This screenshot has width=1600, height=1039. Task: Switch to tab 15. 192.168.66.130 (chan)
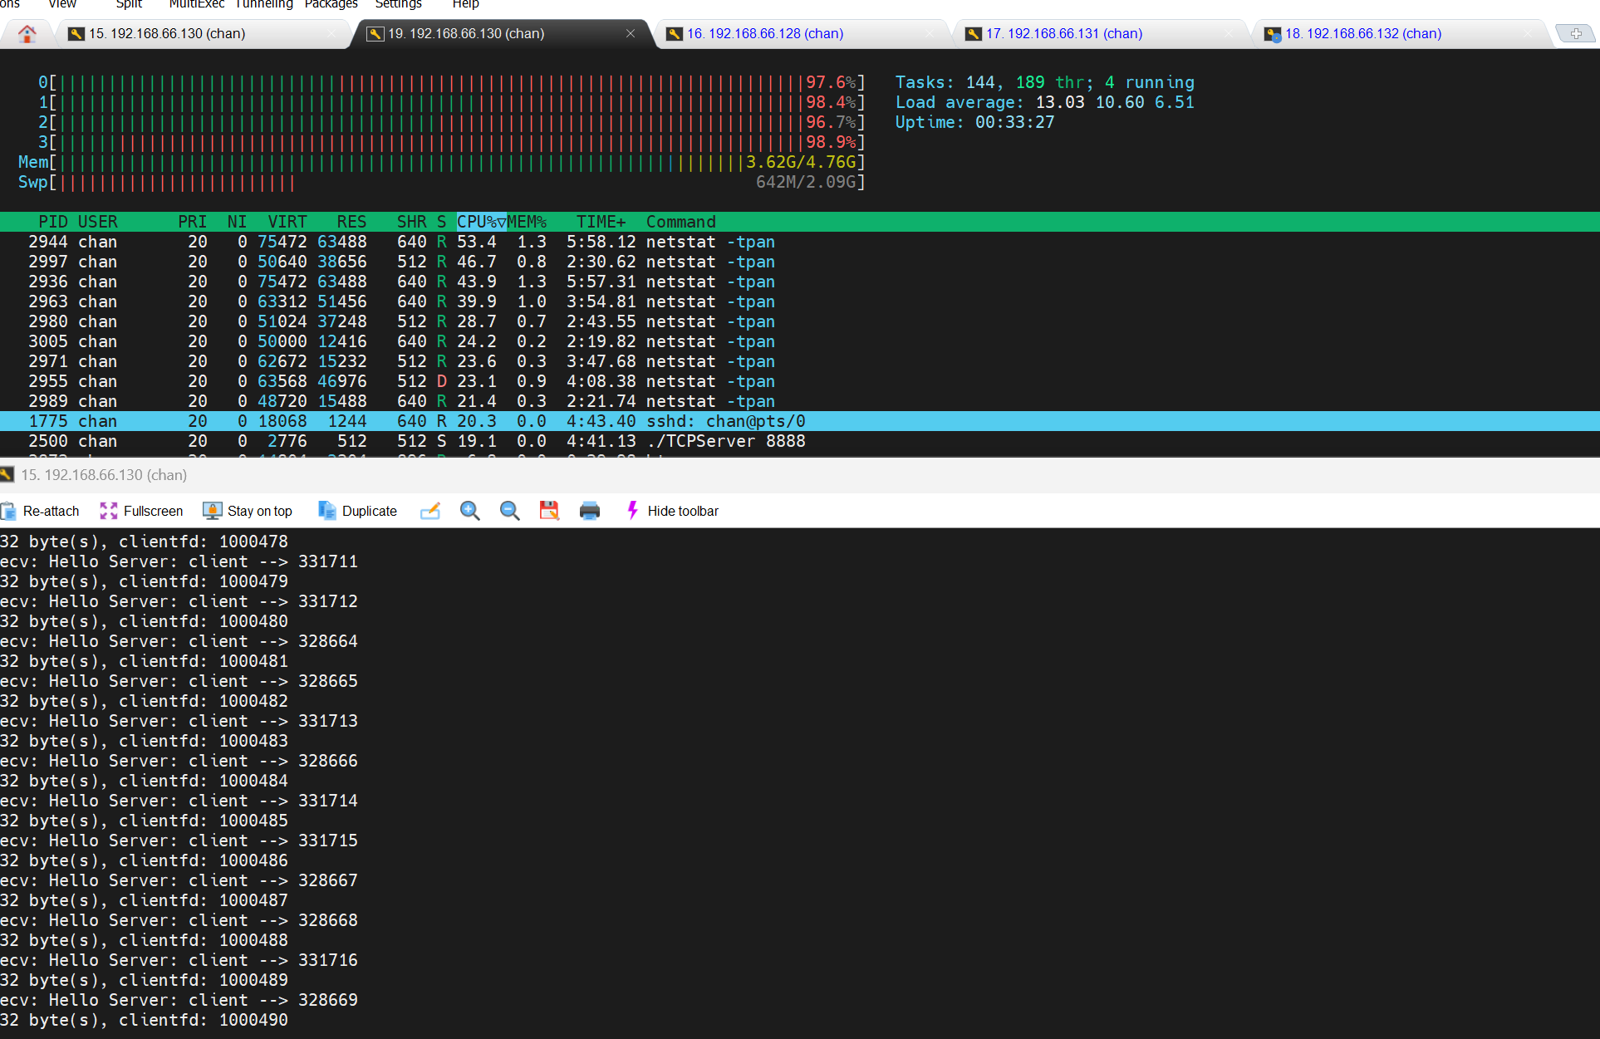166,34
